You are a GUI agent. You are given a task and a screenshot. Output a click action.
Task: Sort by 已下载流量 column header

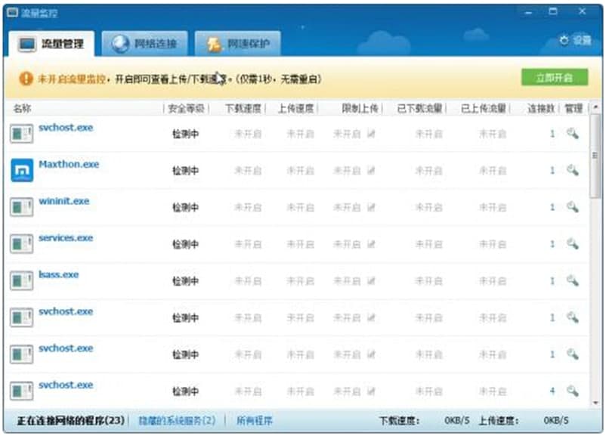click(x=419, y=109)
